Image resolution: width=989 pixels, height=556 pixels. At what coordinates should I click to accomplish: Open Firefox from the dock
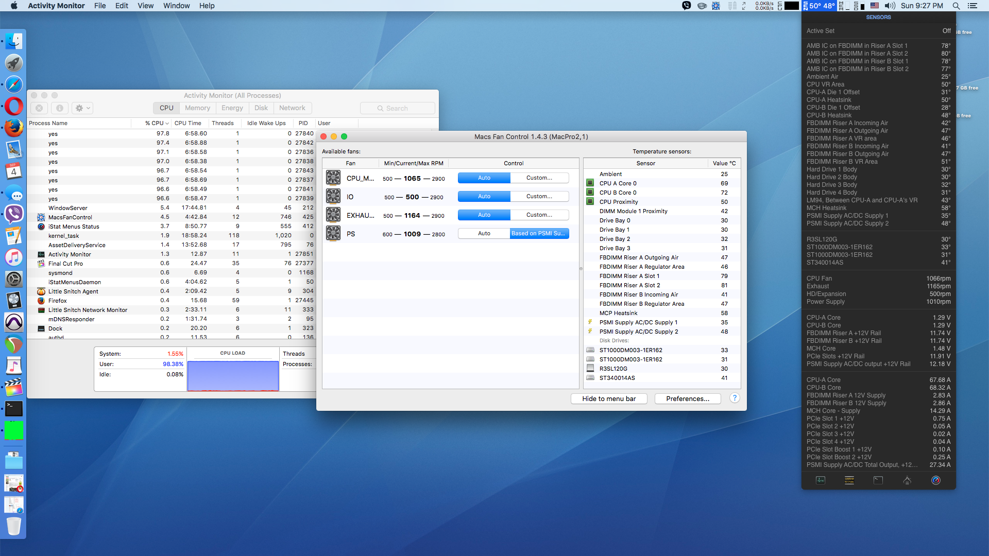pyautogui.click(x=14, y=128)
